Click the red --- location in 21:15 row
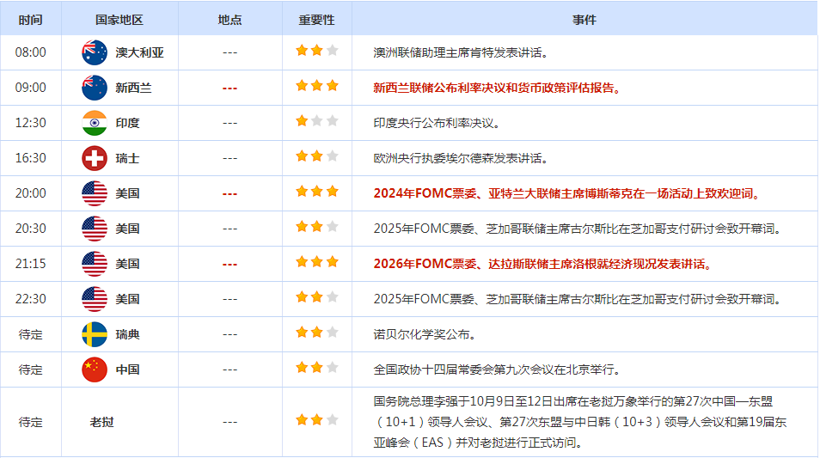This screenshot has width=820, height=458. [x=230, y=265]
